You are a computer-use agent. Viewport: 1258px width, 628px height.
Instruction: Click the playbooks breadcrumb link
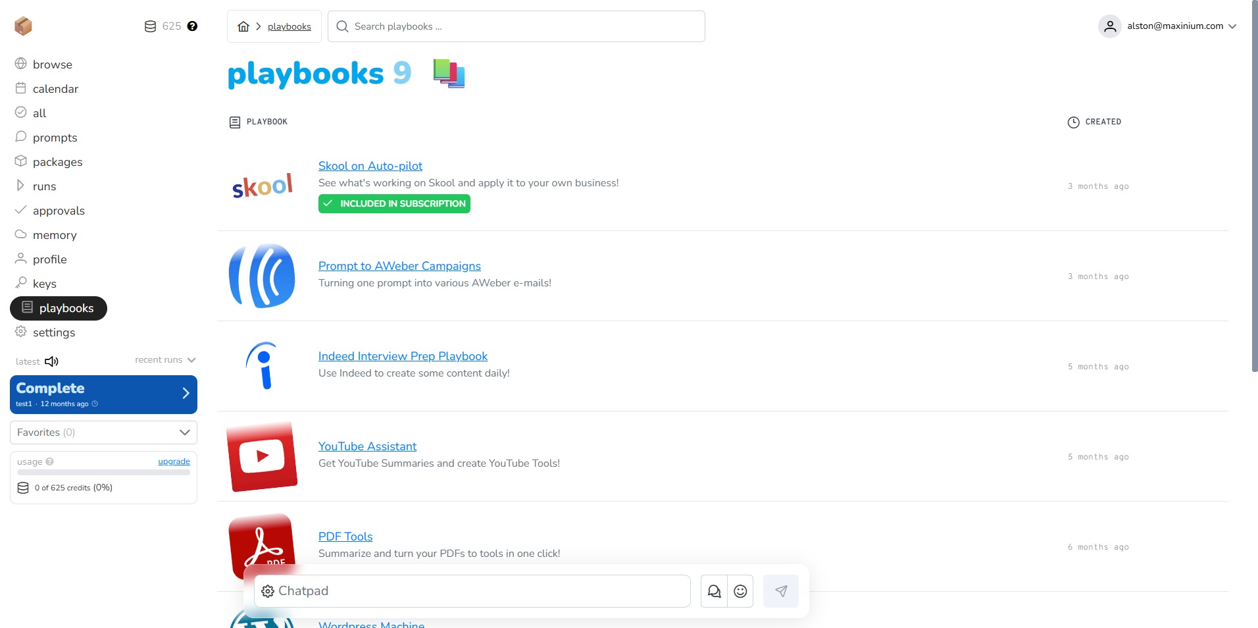click(289, 26)
